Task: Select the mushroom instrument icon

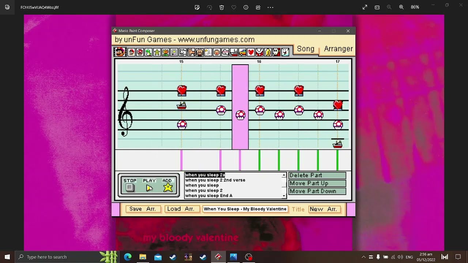Action: tap(140, 52)
